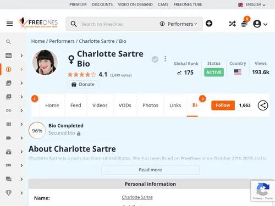Expand the sidebar diamond section chevron
Screen dimensions: 275x206
[x=21, y=193]
